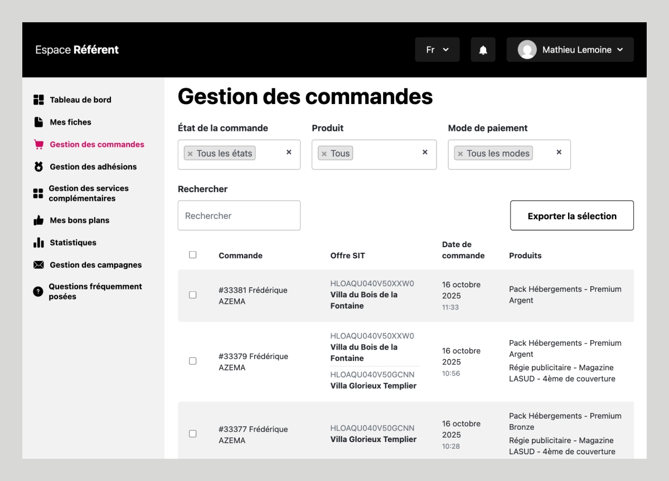669x481 pixels.
Task: Click the Tableau de bord grid icon
Action: pyautogui.click(x=38, y=100)
